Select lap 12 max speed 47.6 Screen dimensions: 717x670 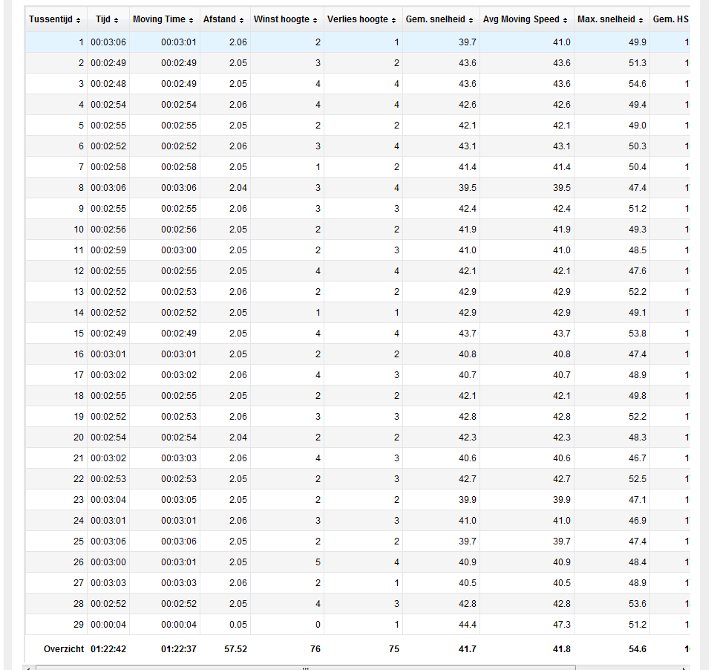click(638, 271)
